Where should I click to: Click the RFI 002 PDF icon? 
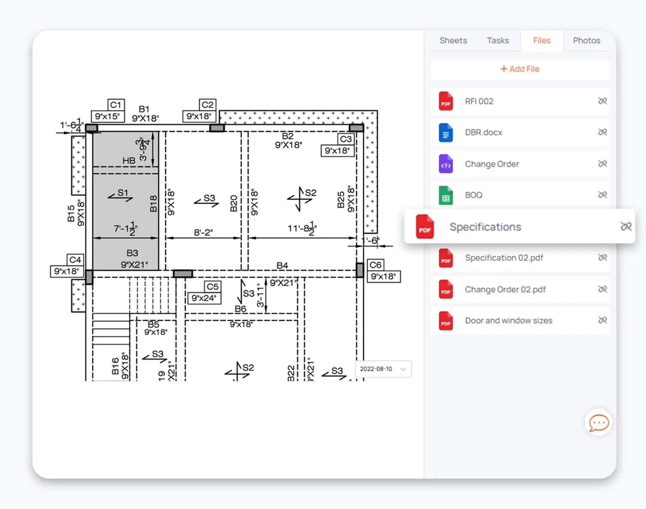point(446,101)
